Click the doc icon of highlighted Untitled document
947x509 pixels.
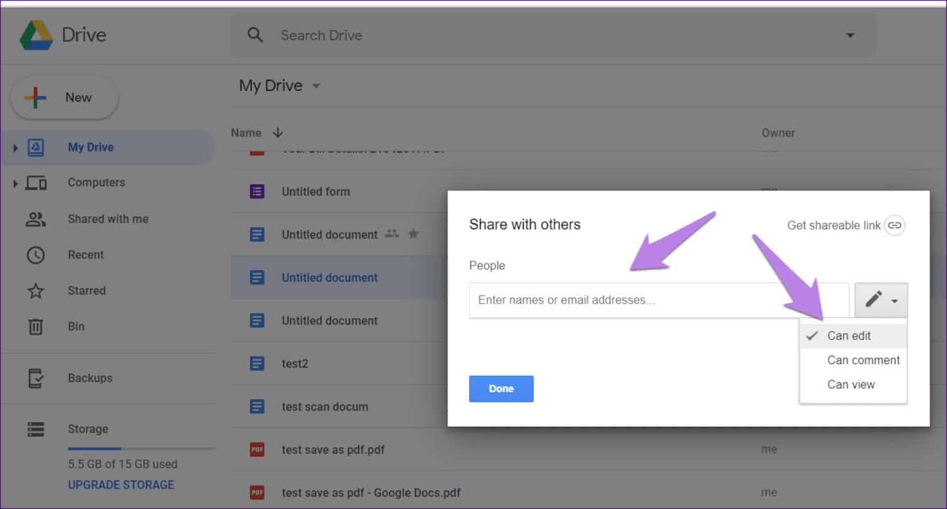257,277
